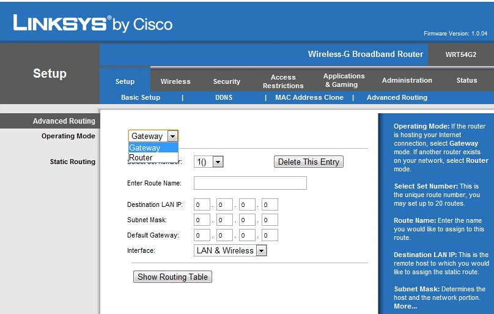494x314 pixels.
Task: Select the Basic Setup subtab
Action: click(x=141, y=97)
